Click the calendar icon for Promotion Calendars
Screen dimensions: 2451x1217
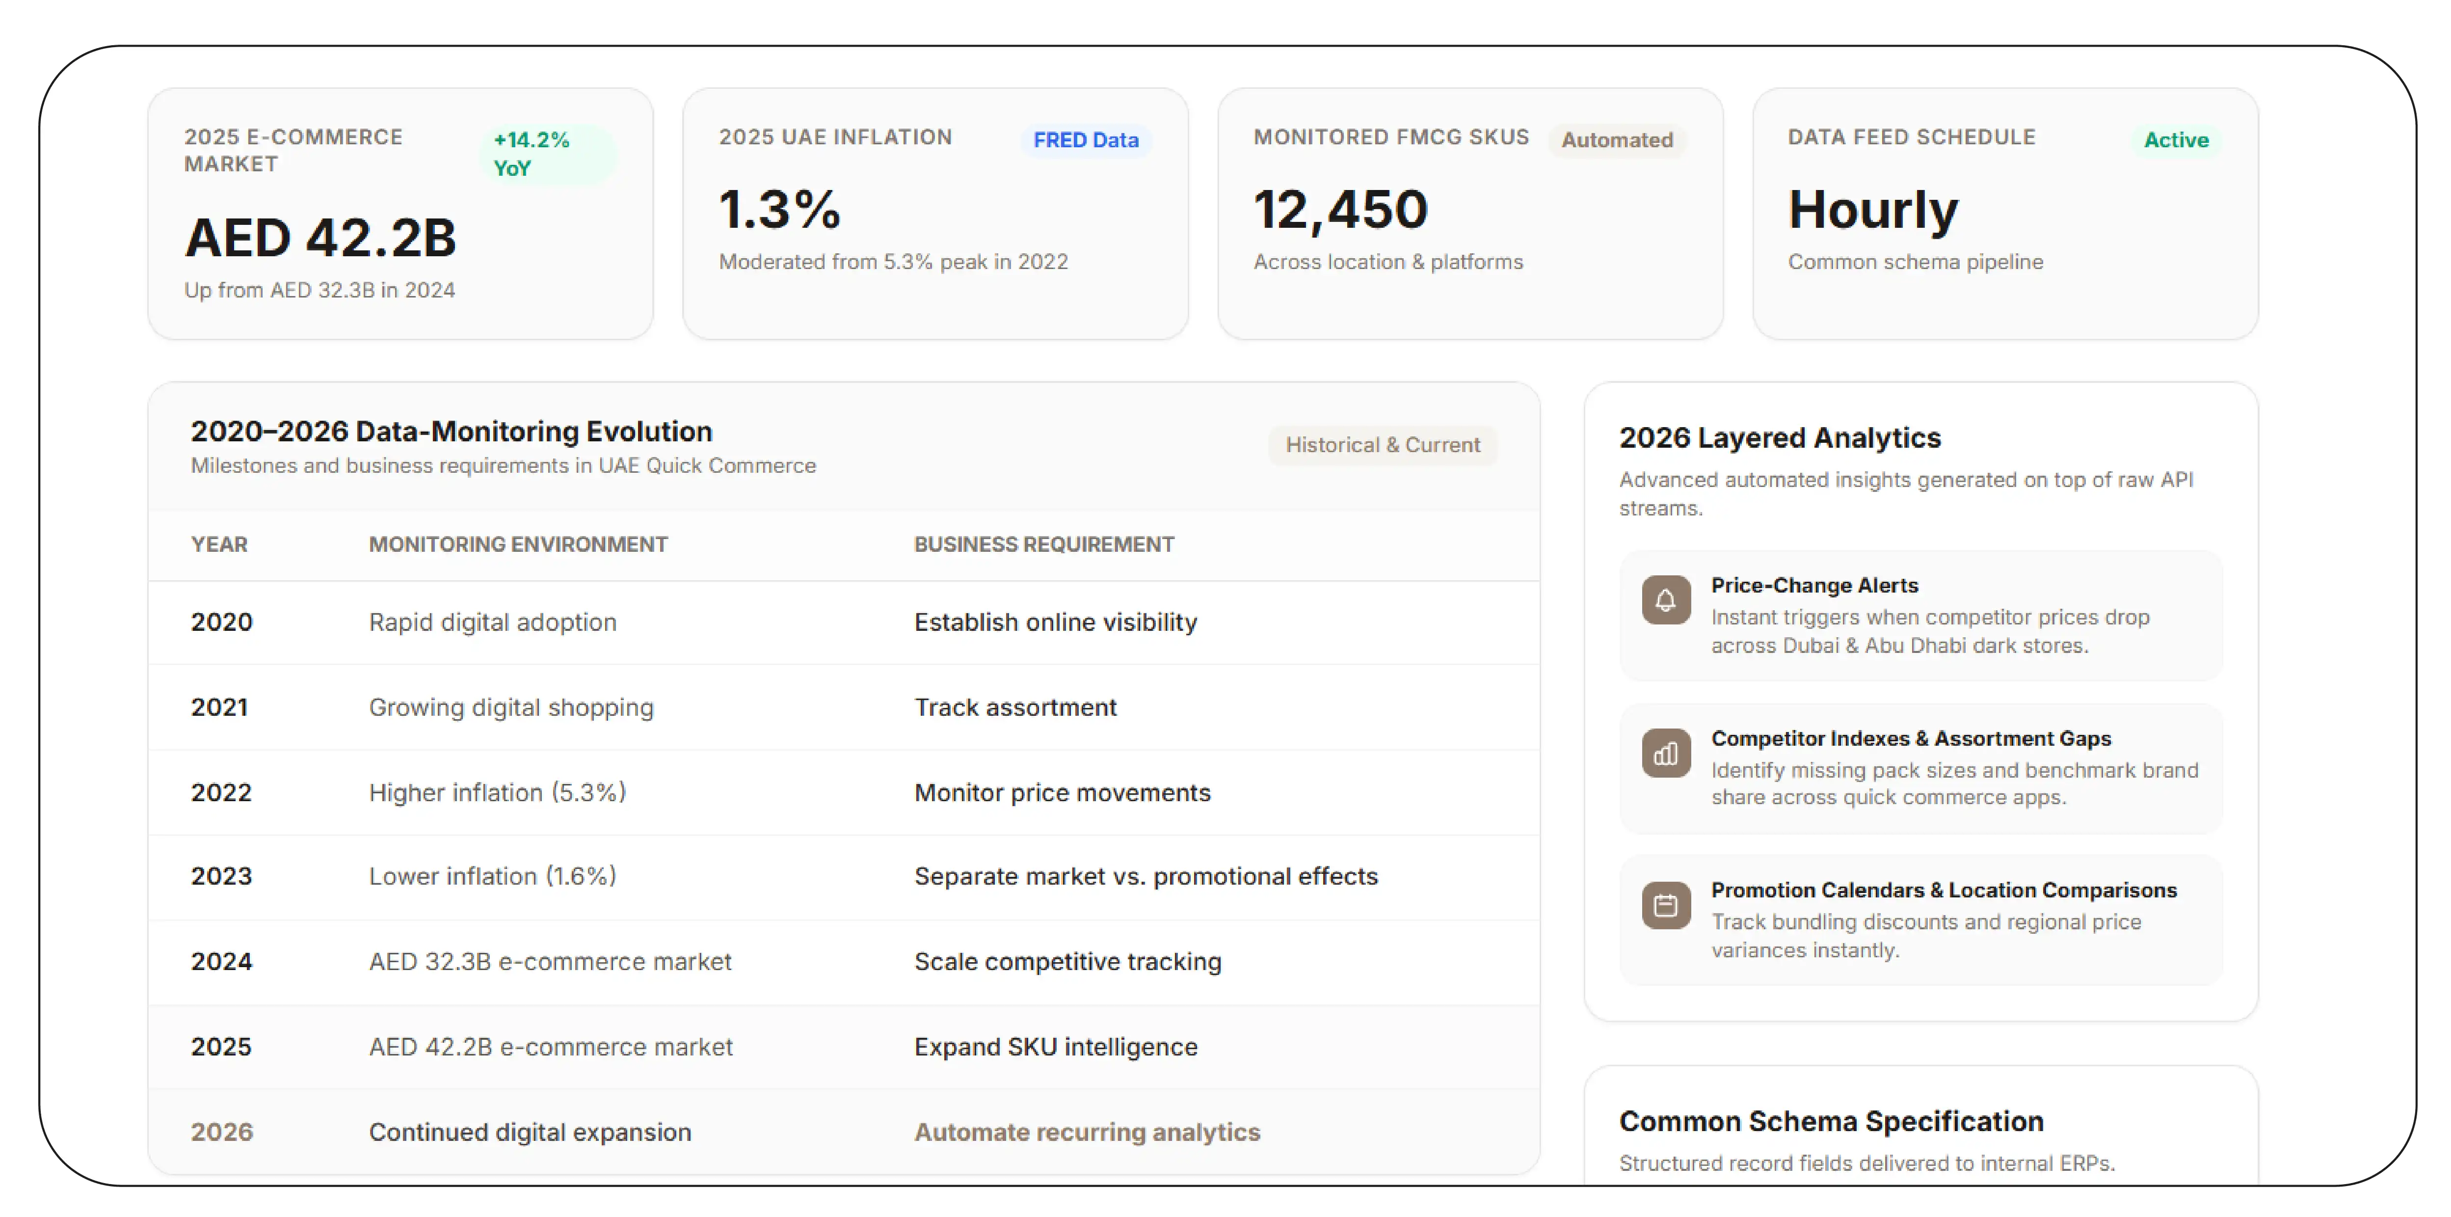1665,905
